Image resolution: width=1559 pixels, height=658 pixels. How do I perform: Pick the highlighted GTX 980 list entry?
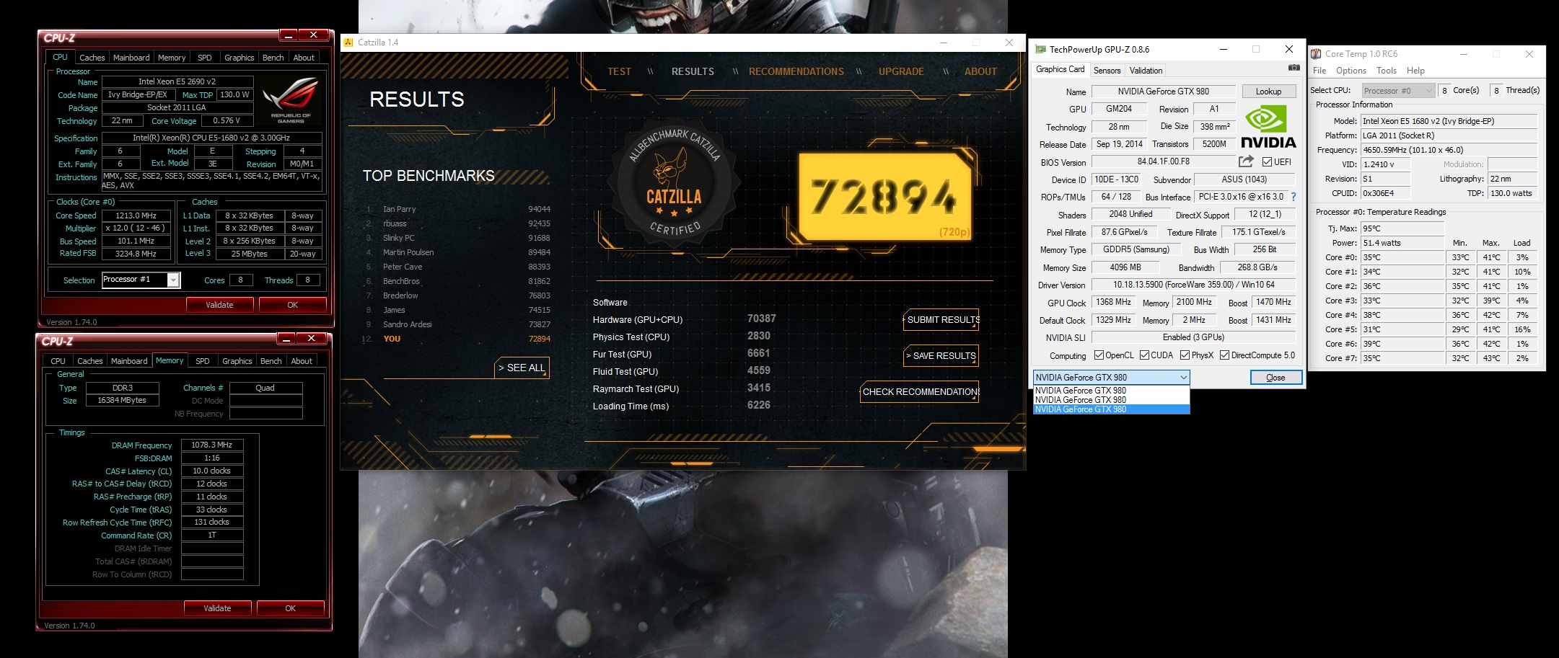coord(1111,409)
